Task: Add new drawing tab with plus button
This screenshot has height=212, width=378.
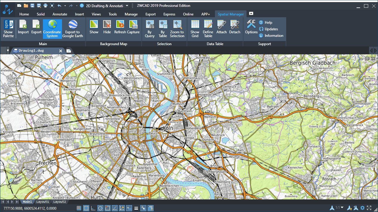Action: pyautogui.click(x=68, y=51)
